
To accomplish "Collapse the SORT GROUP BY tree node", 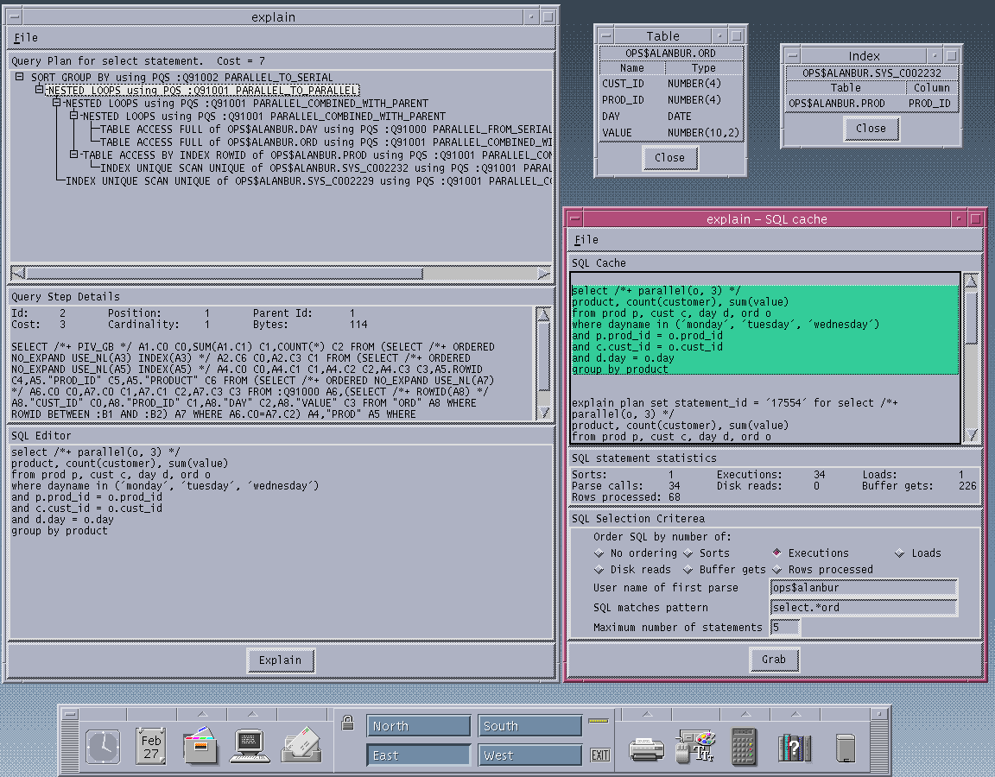I will (21, 78).
